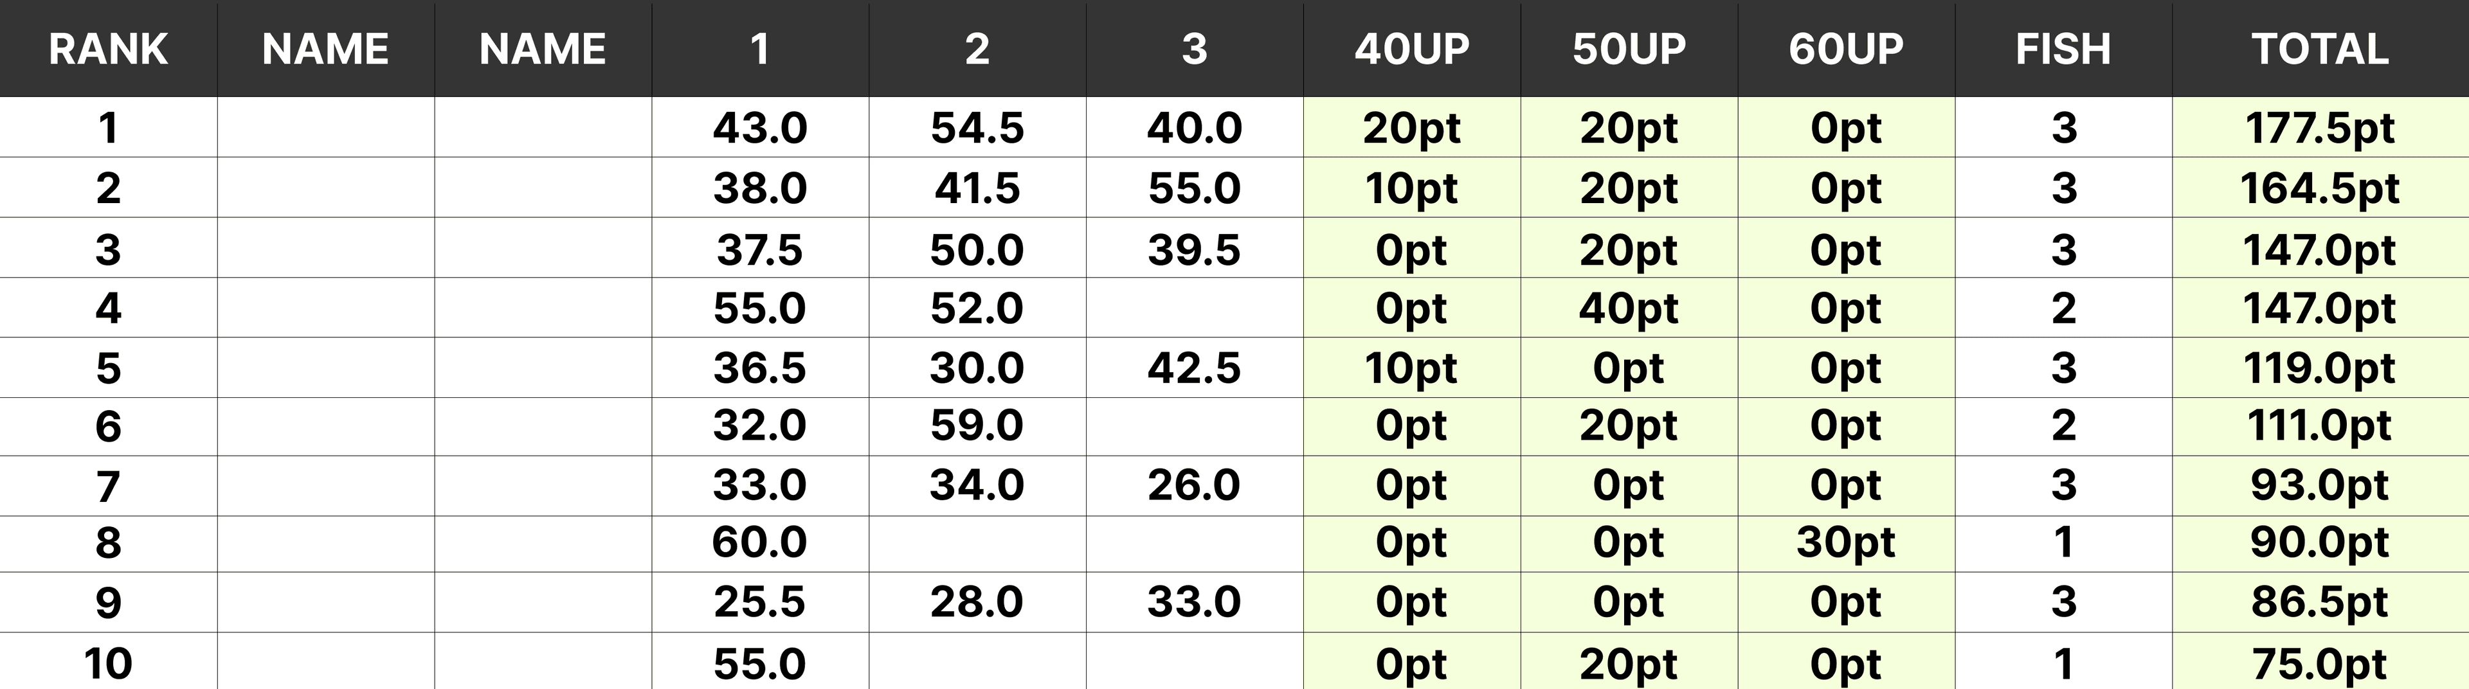Select the FISH column header
This screenshot has width=2469, height=689.
(2063, 49)
